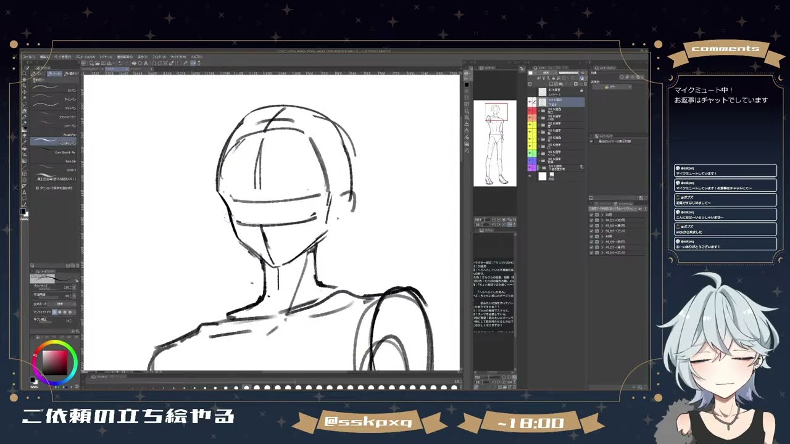This screenshot has width=790, height=444.
Task: Toggle visibility of white 用紙 paper layer
Action: [x=530, y=176]
